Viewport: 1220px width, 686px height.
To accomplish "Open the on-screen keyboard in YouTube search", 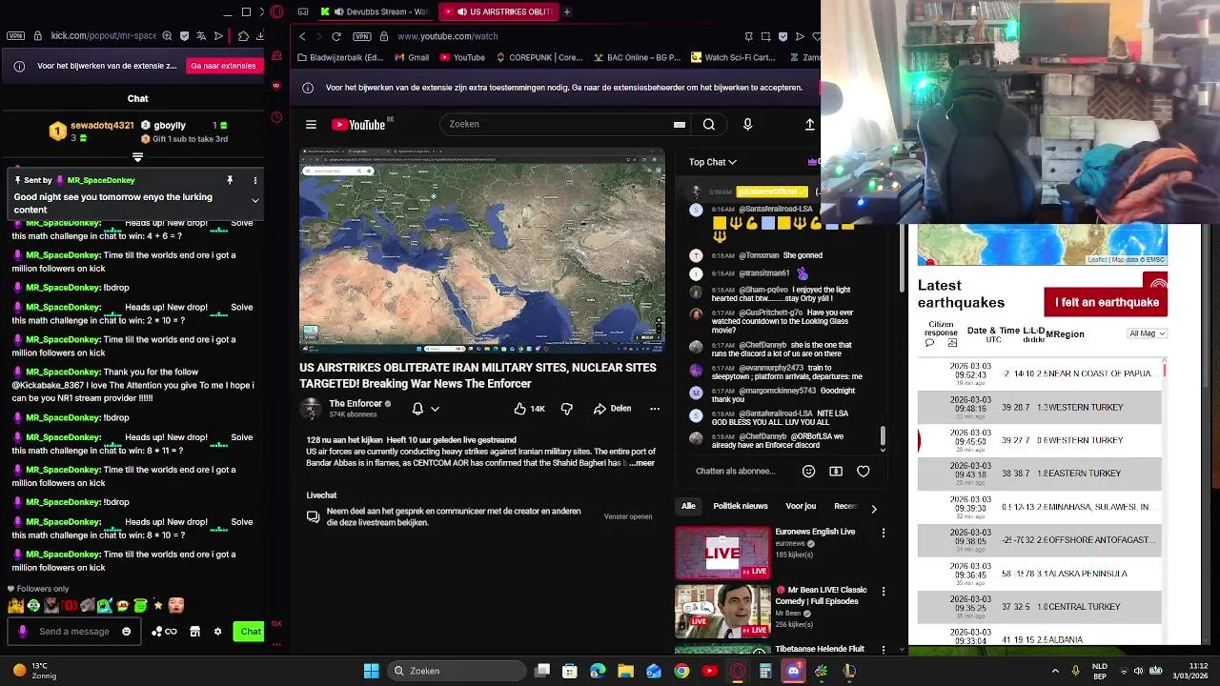I will [680, 124].
